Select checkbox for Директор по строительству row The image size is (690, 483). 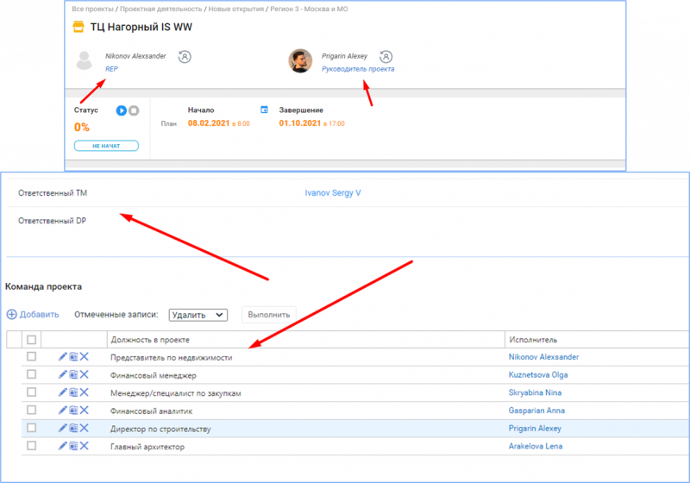32,429
